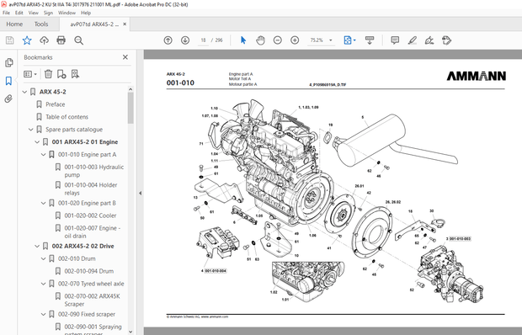Click the Save file icon
The width and height of the screenshot is (522, 335).
pyautogui.click(x=9, y=40)
